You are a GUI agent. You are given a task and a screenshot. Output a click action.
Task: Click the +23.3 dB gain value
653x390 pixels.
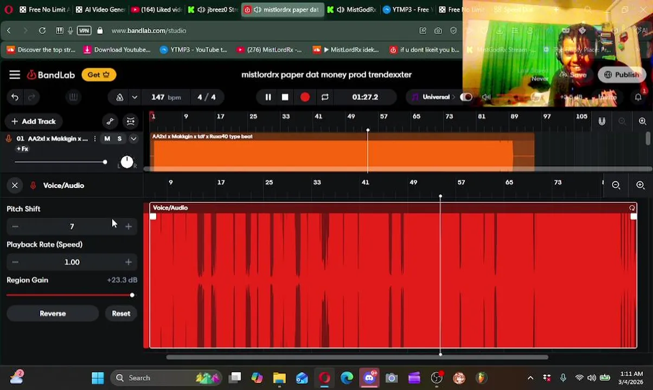pos(122,280)
